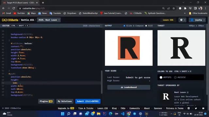The image size is (209, 117).
Task: Open the Privacy & Terms footer link
Action: click(175, 108)
